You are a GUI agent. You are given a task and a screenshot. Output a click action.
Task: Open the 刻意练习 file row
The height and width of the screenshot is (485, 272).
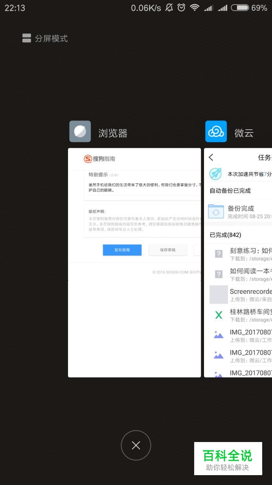pyautogui.click(x=238, y=254)
